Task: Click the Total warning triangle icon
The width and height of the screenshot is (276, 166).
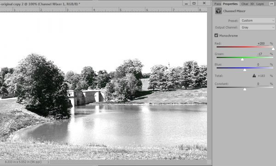Action: click(254, 76)
